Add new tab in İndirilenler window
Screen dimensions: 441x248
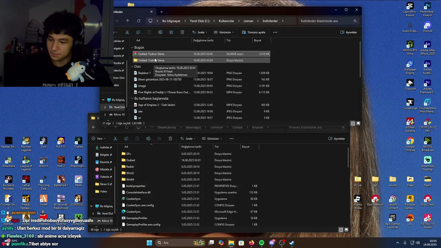point(162,12)
